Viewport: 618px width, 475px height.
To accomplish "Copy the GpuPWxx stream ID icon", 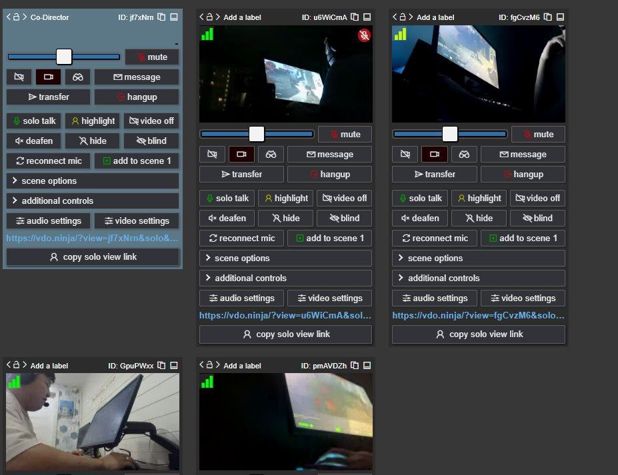I will 161,365.
